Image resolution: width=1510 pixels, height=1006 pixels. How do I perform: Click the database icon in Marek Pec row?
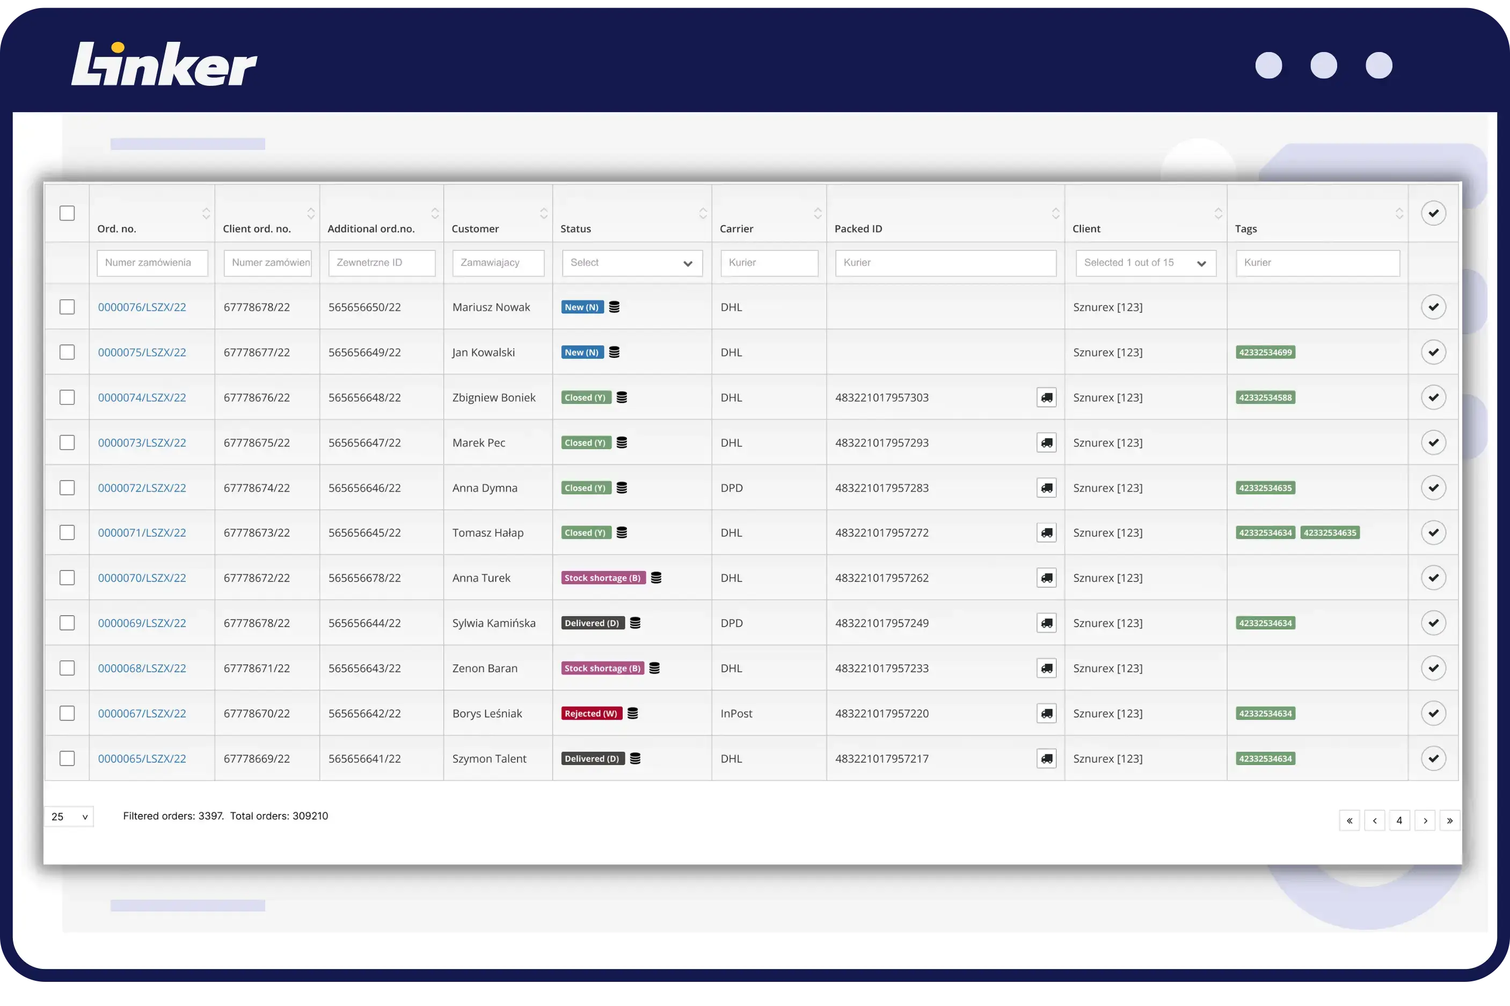tap(622, 443)
